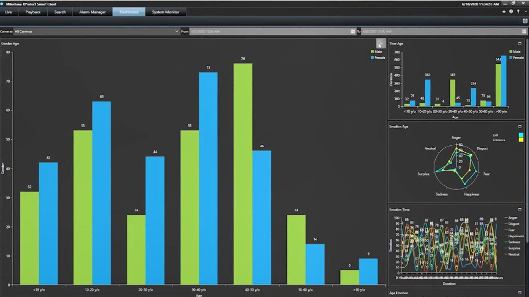
Task: Click the Fear legend entry in Emotion Time
Action: tap(510, 230)
